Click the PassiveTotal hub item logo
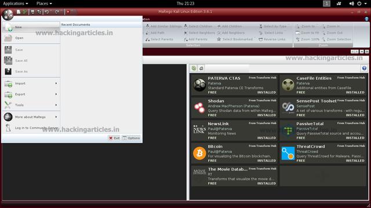Screen dimensions: 371x208 (x=288, y=130)
